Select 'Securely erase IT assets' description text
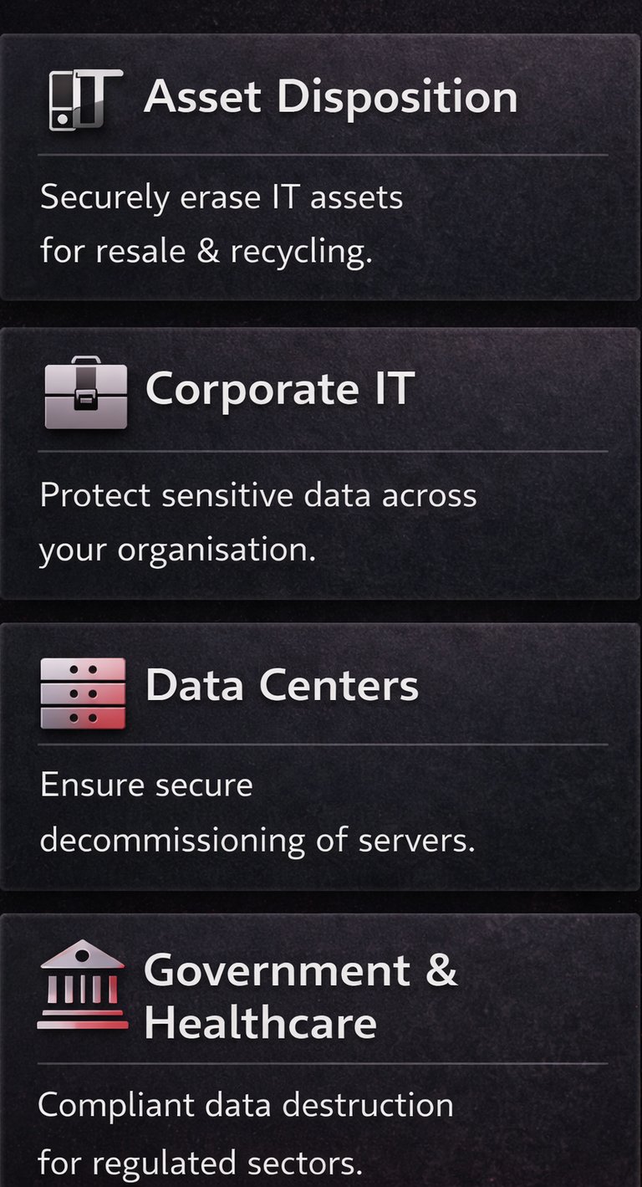The width and height of the screenshot is (642, 1187). point(222,199)
